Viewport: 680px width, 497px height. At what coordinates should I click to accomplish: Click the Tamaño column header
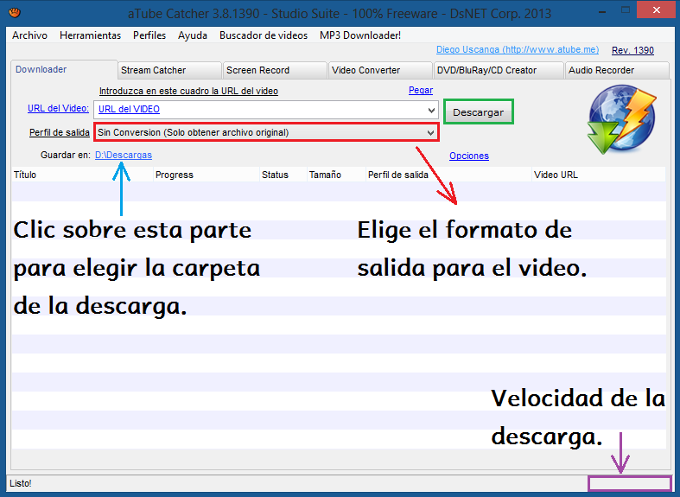tap(336, 175)
